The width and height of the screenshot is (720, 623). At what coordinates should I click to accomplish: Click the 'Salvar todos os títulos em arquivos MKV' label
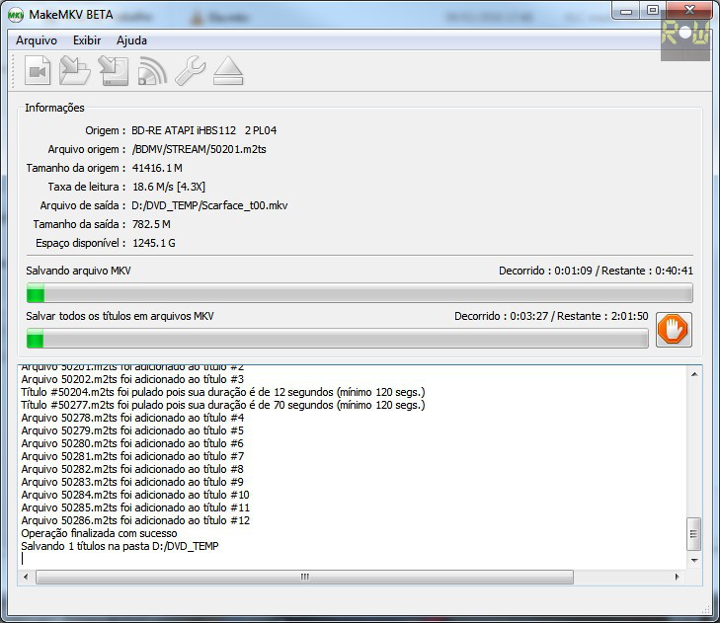tap(120, 316)
